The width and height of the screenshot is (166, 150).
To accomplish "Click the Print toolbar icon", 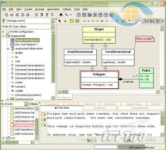I will (x=28, y=15).
